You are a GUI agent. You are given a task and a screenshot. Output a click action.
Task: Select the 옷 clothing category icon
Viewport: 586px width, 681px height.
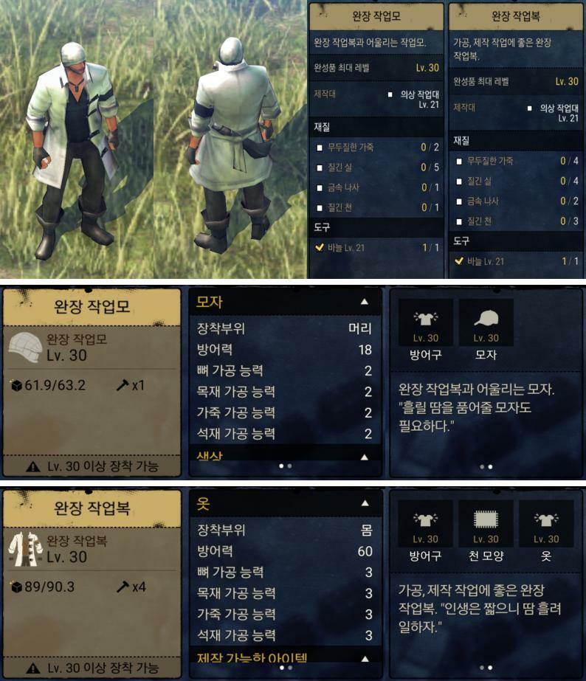[x=546, y=519]
